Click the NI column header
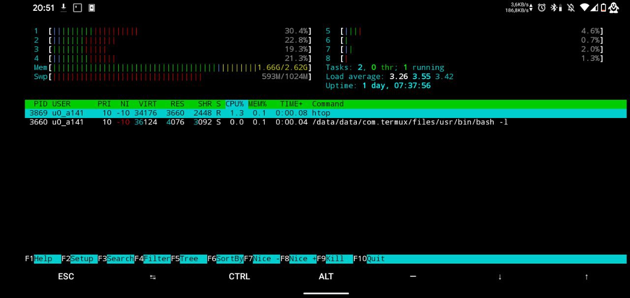Viewport: 630px width, 298px height. (x=125, y=104)
